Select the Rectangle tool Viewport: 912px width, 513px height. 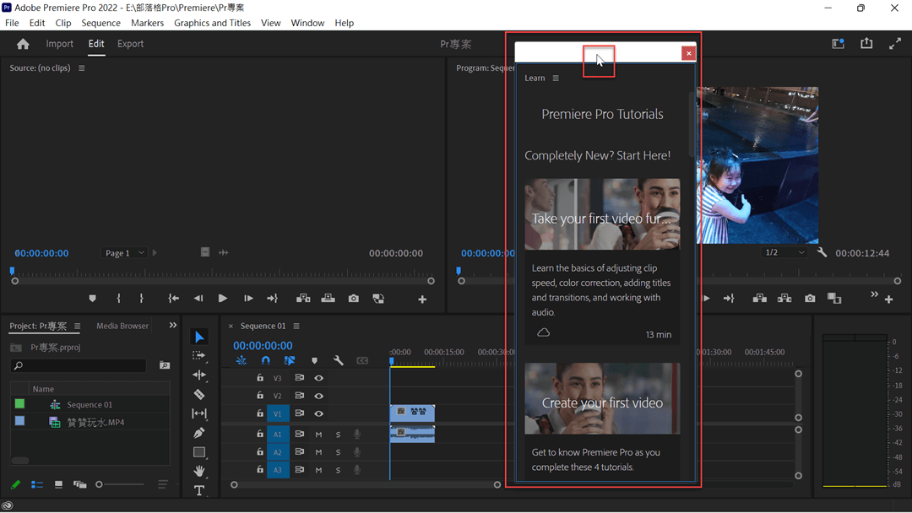(x=199, y=452)
